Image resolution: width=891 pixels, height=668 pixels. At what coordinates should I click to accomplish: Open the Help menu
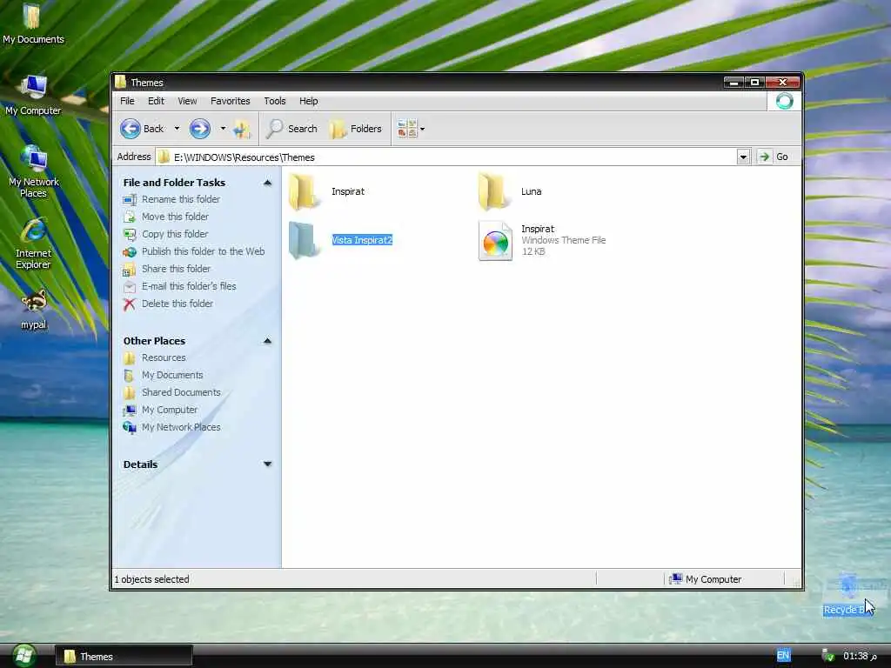(x=309, y=101)
